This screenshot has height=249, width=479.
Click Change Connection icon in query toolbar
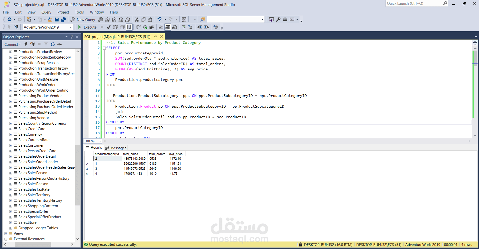pyautogui.click(x=16, y=27)
